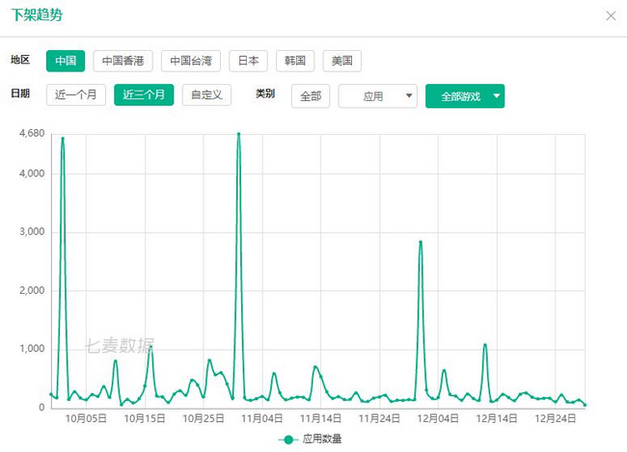
Task: Click the 10月05日 axis label
Action: (86, 418)
